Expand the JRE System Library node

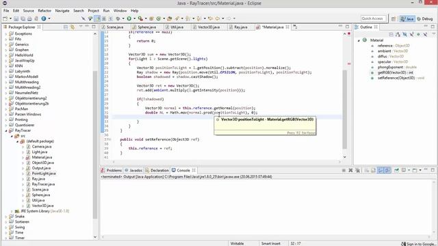coord(12,211)
